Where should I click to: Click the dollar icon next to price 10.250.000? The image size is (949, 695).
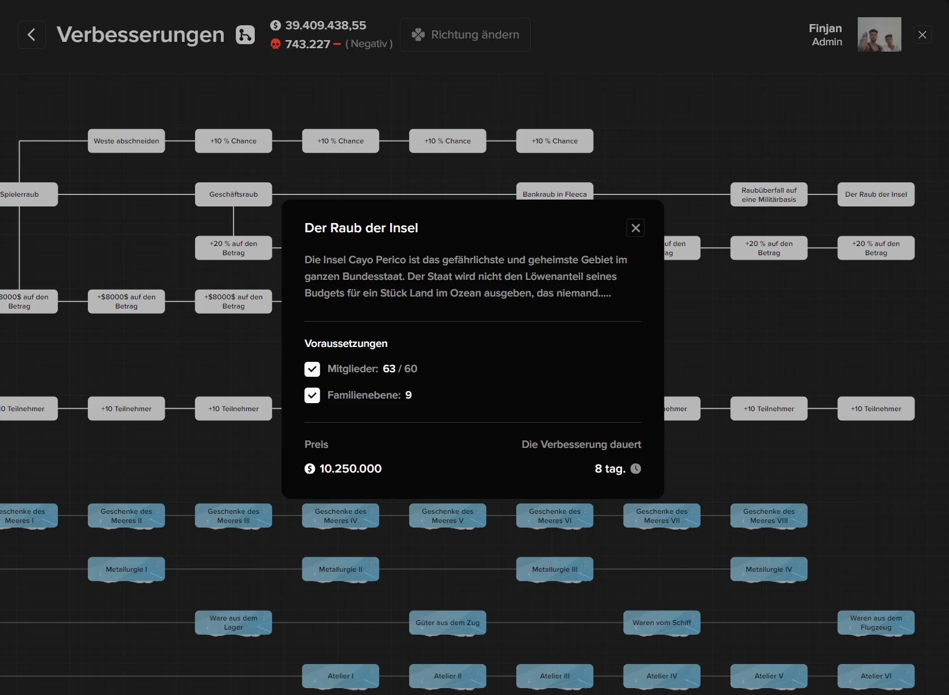[x=310, y=468]
